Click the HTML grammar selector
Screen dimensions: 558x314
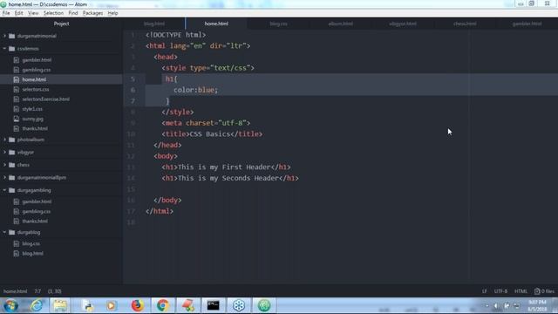[521, 291]
